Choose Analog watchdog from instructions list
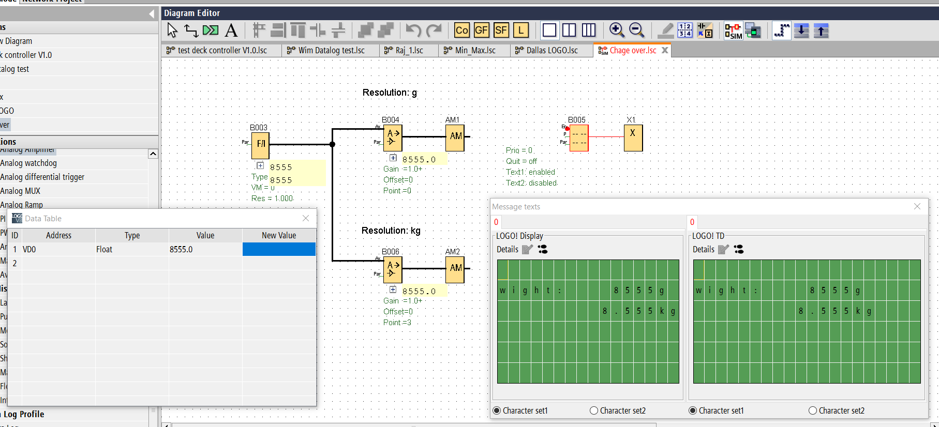939x427 pixels. point(28,163)
